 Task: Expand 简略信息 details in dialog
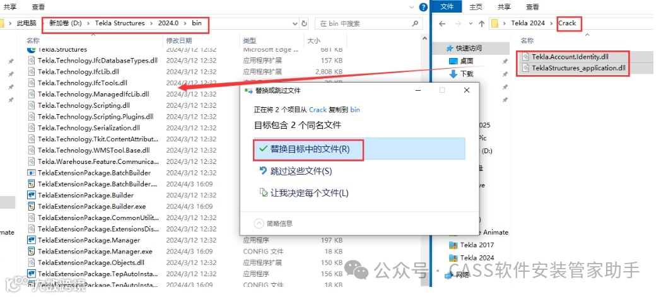pos(273,223)
